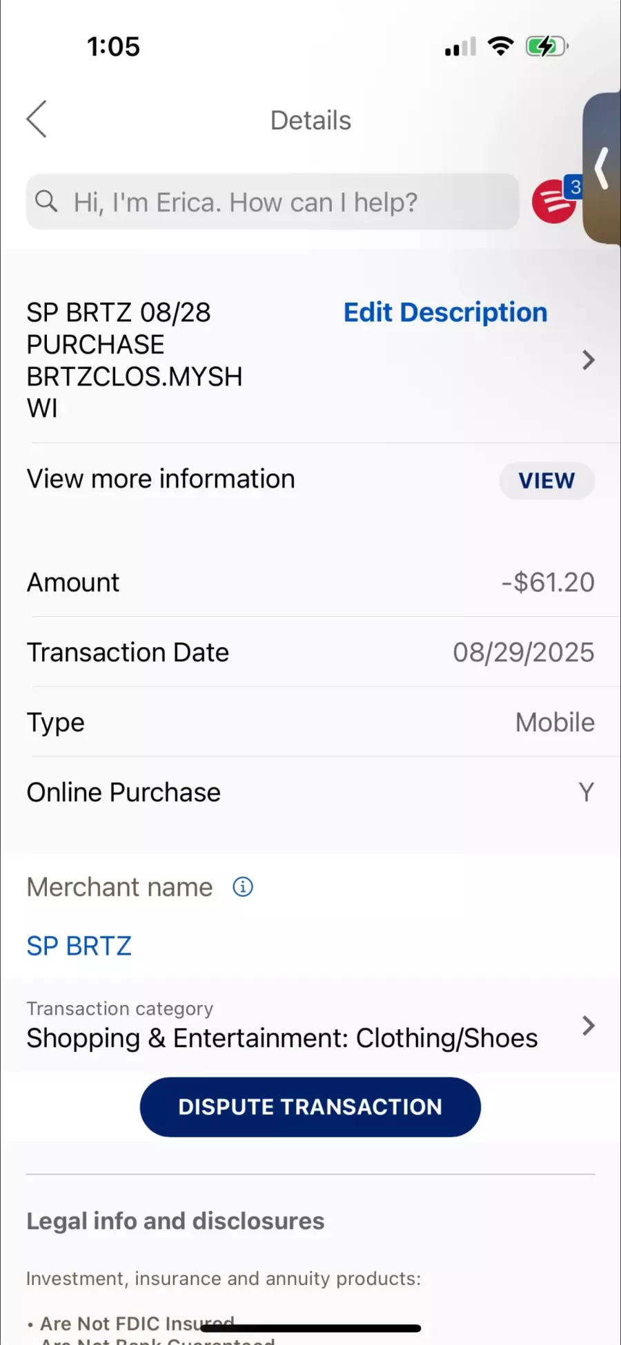Open Transaction category chevron

tap(588, 1026)
